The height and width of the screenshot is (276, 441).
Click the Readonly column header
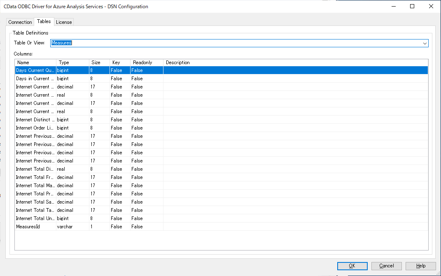pos(147,63)
